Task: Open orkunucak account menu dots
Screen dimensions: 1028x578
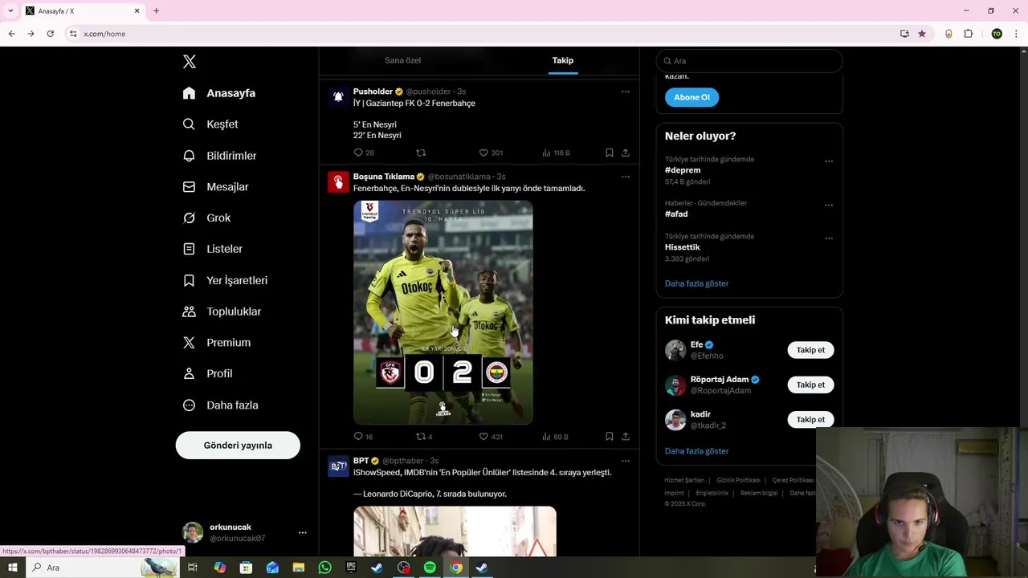Action: (303, 532)
